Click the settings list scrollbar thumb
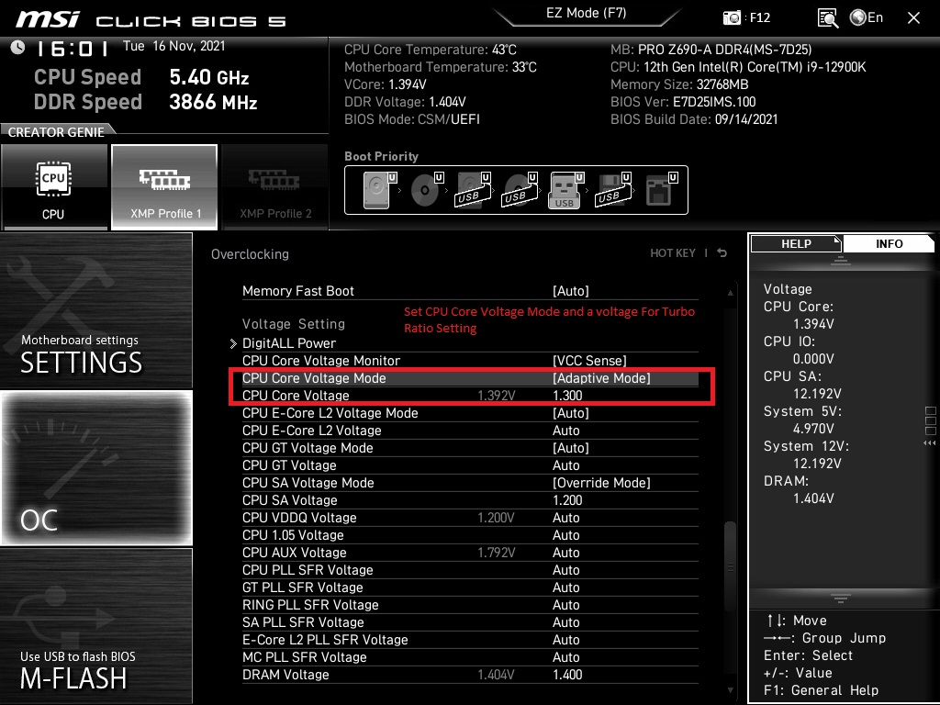This screenshot has width=940, height=705. pyautogui.click(x=730, y=565)
